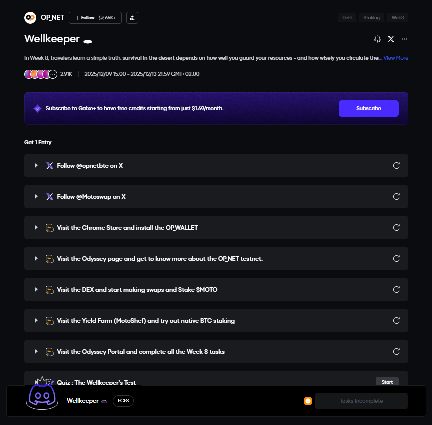
Task: Expand the Odyssey Portal Week 8 task
Action: (x=36, y=351)
